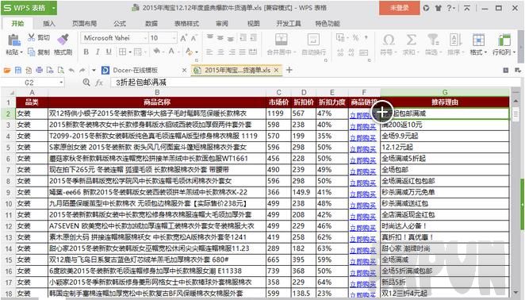The width and height of the screenshot is (525, 300).
Task: Toggle underline formatting U
Action: click(109, 52)
